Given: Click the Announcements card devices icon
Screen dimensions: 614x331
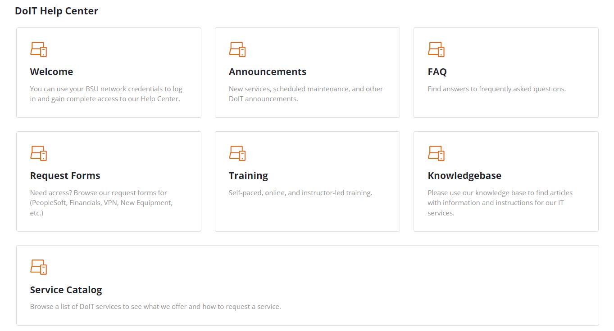Looking at the screenshot, I should pyautogui.click(x=238, y=49).
